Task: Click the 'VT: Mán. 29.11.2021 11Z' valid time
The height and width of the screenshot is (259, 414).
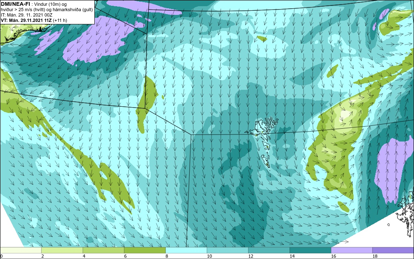Action: (x=26, y=20)
